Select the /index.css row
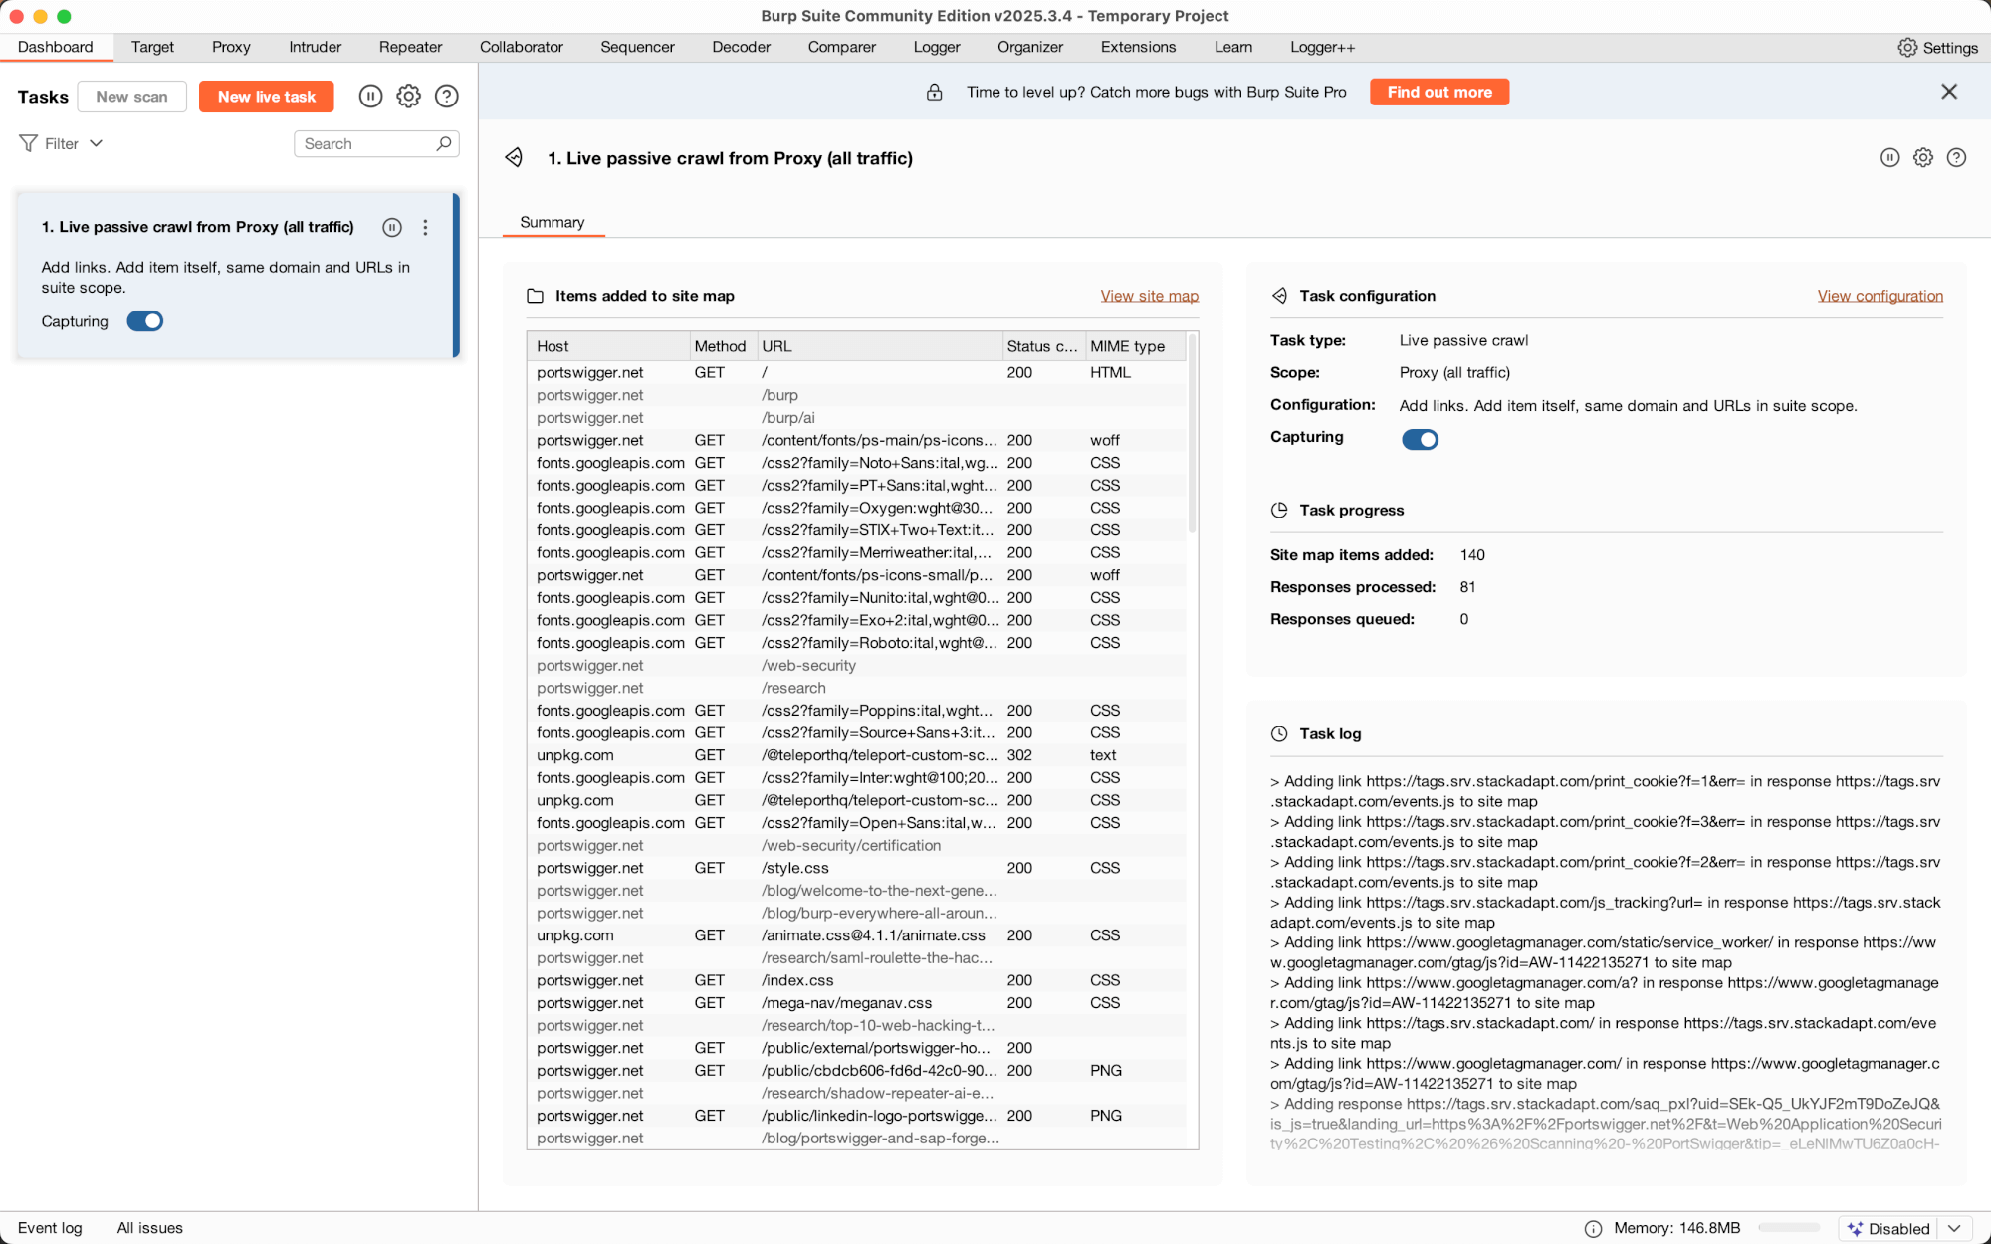1991x1244 pixels. (x=856, y=981)
